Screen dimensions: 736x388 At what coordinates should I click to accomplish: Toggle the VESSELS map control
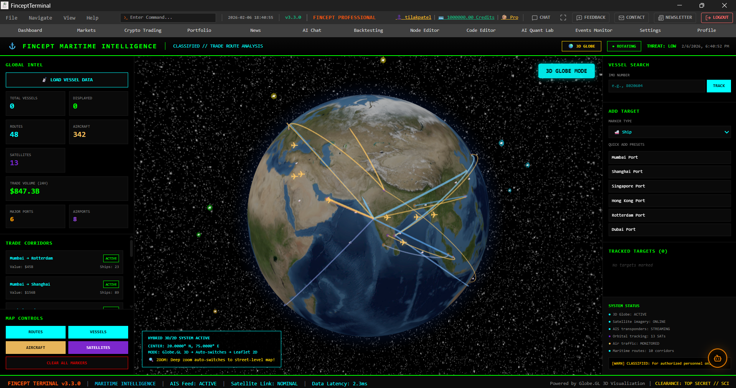(98, 332)
